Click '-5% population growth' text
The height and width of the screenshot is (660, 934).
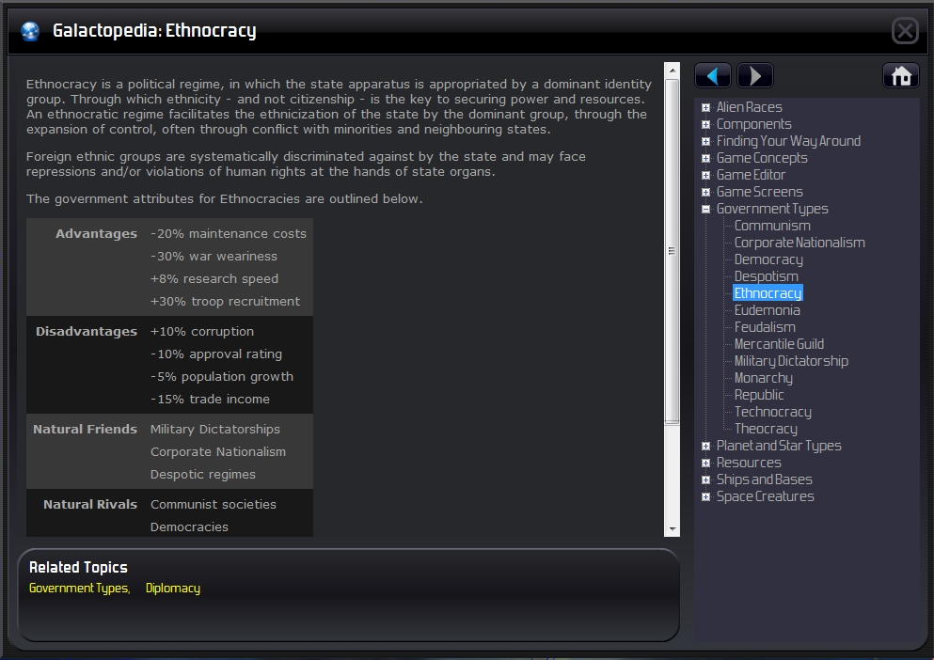point(222,376)
